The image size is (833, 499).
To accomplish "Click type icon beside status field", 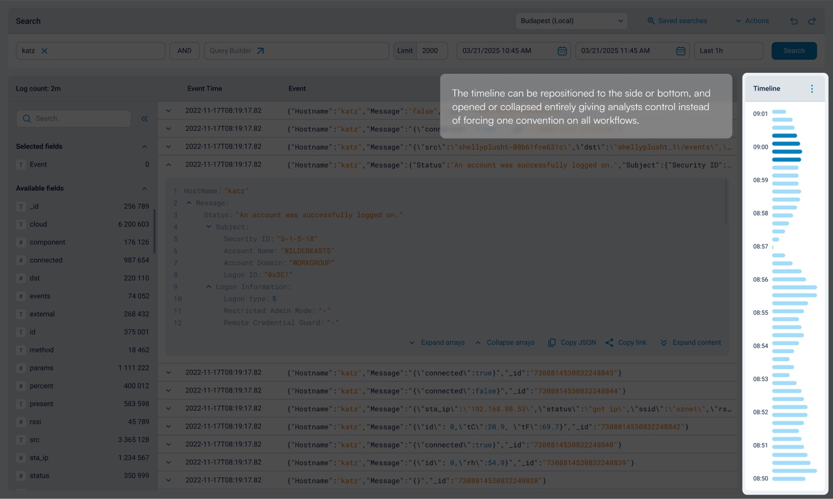I will [21, 476].
